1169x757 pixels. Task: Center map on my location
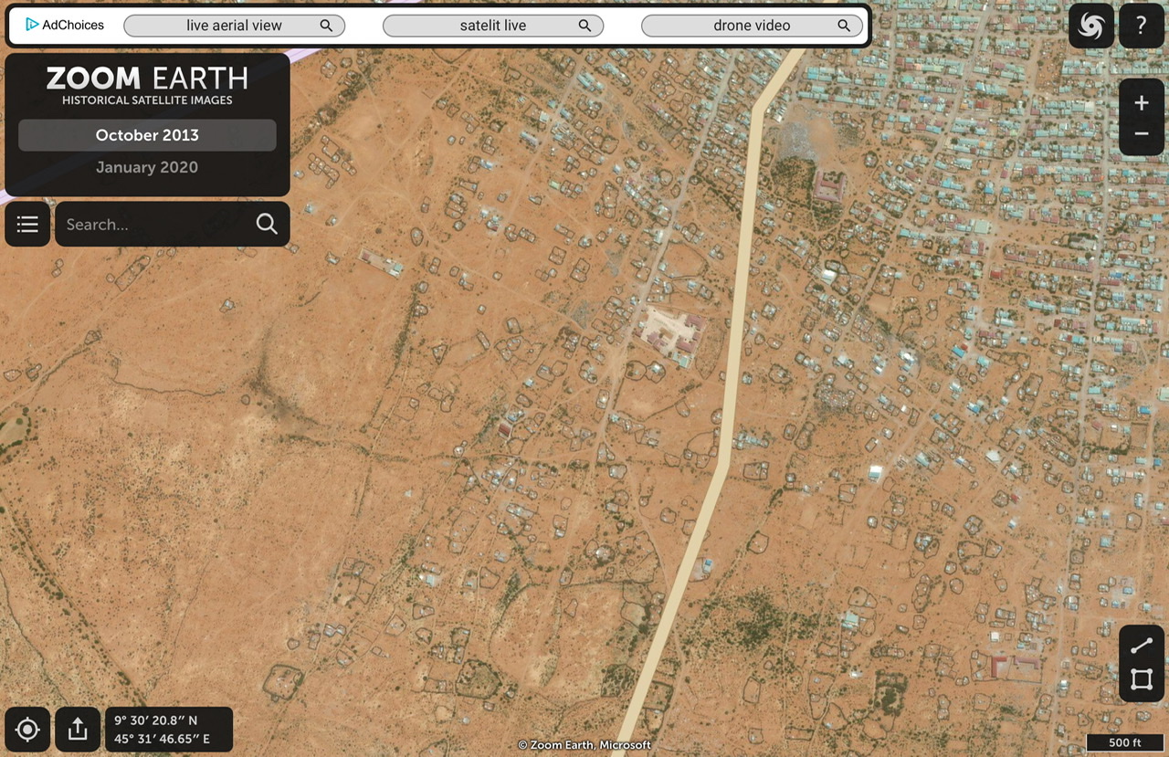(27, 730)
